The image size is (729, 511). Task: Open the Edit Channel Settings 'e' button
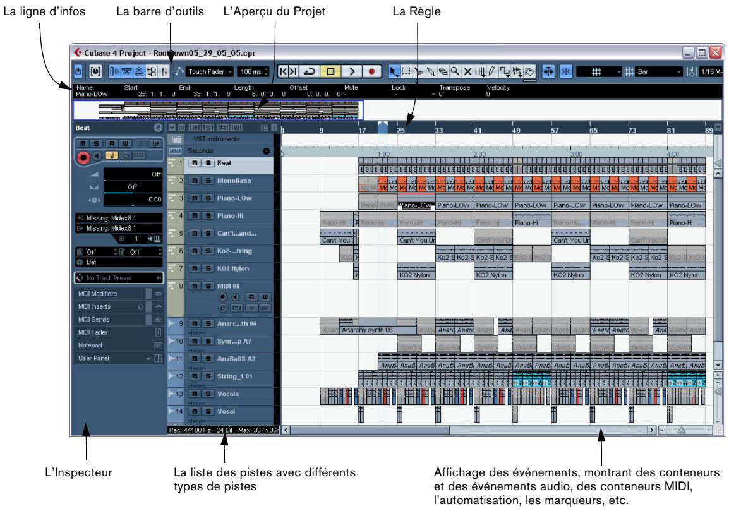coord(158,128)
